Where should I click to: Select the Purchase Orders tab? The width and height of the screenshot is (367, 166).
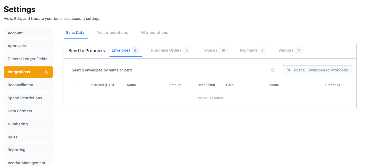point(170,50)
